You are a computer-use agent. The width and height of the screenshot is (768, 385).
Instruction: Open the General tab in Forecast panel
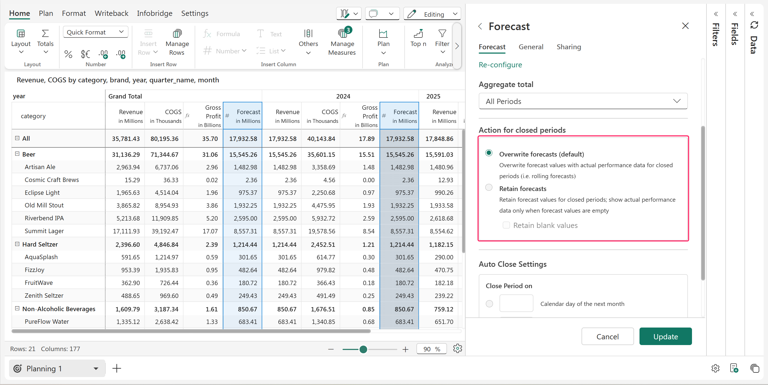pyautogui.click(x=531, y=47)
